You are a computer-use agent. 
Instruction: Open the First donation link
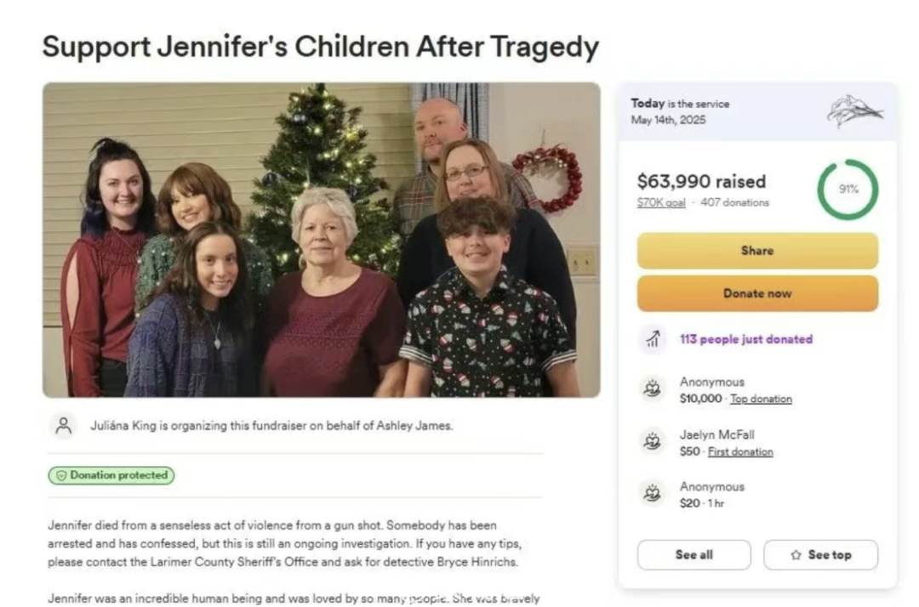[740, 451]
